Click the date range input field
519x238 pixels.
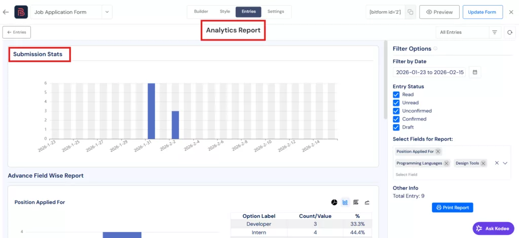[429, 72]
